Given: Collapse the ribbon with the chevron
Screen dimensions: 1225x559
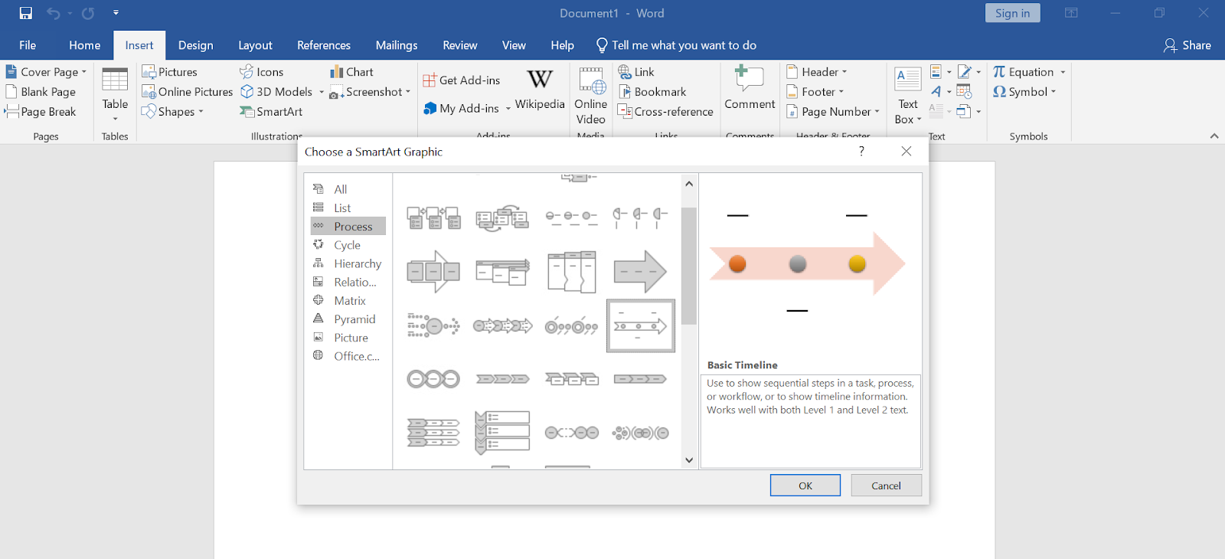Looking at the screenshot, I should coord(1214,136).
